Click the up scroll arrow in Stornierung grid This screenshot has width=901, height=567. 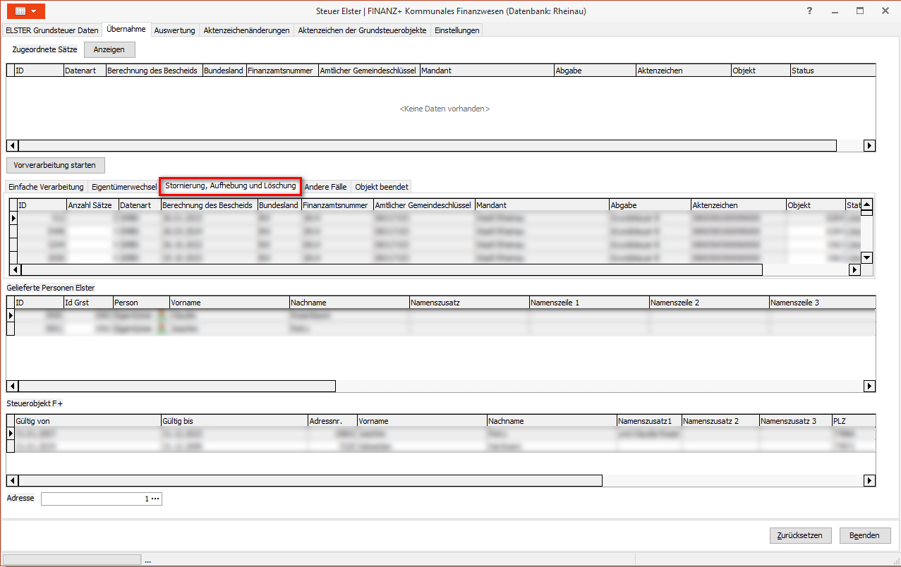coord(866,205)
